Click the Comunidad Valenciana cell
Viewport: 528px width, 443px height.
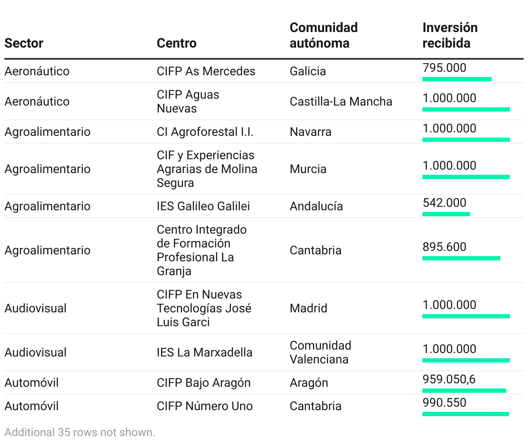click(320, 352)
